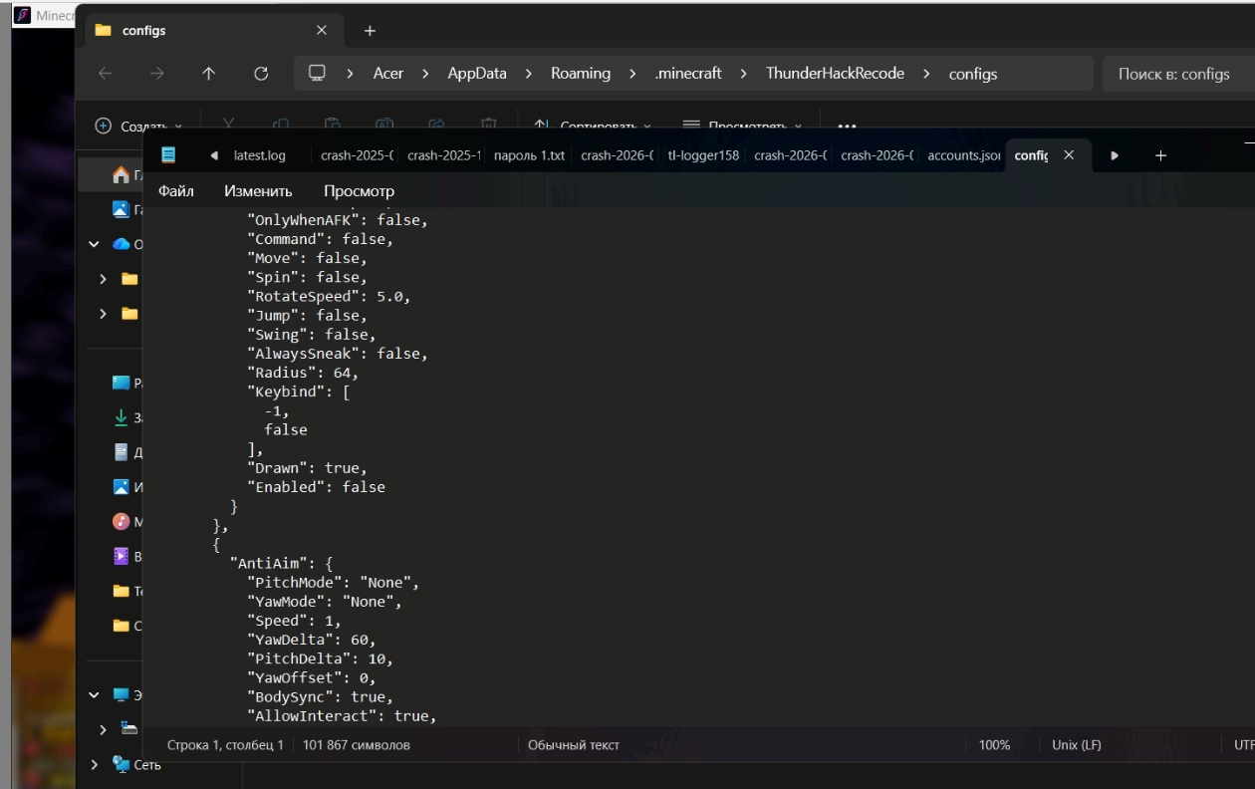Open the monitor icon in address bar
Screen dimensions: 1255x789
click(x=318, y=74)
